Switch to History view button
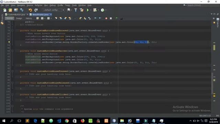 tap(29, 18)
